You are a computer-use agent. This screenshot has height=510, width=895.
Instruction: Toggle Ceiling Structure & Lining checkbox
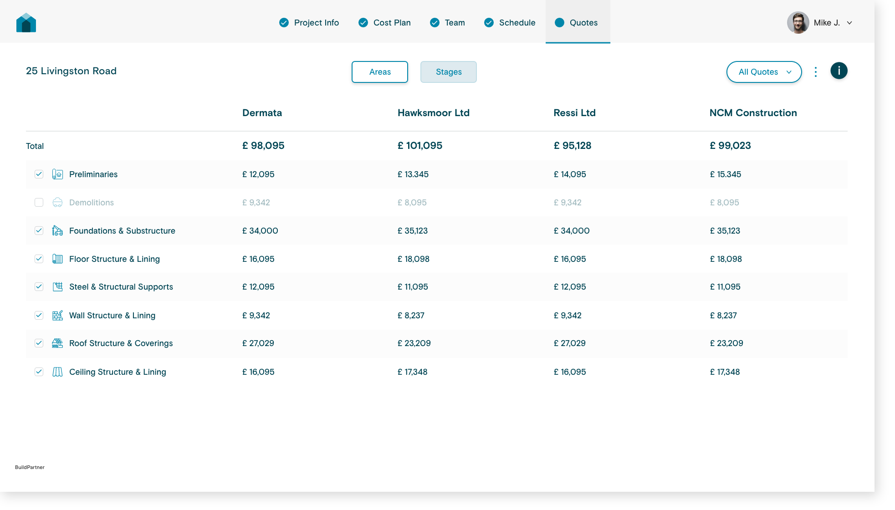click(39, 372)
